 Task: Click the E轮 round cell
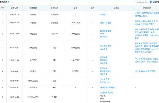point(54,48)
